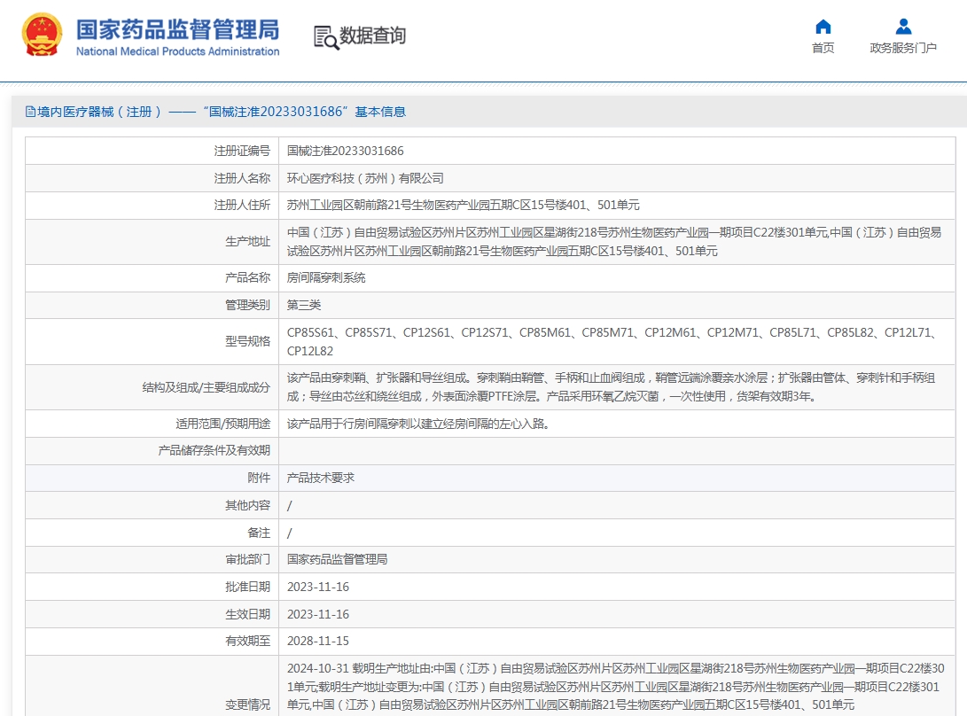
Task: Select the company name 环心医疗科技（苏州）有限公司
Action: (365, 178)
